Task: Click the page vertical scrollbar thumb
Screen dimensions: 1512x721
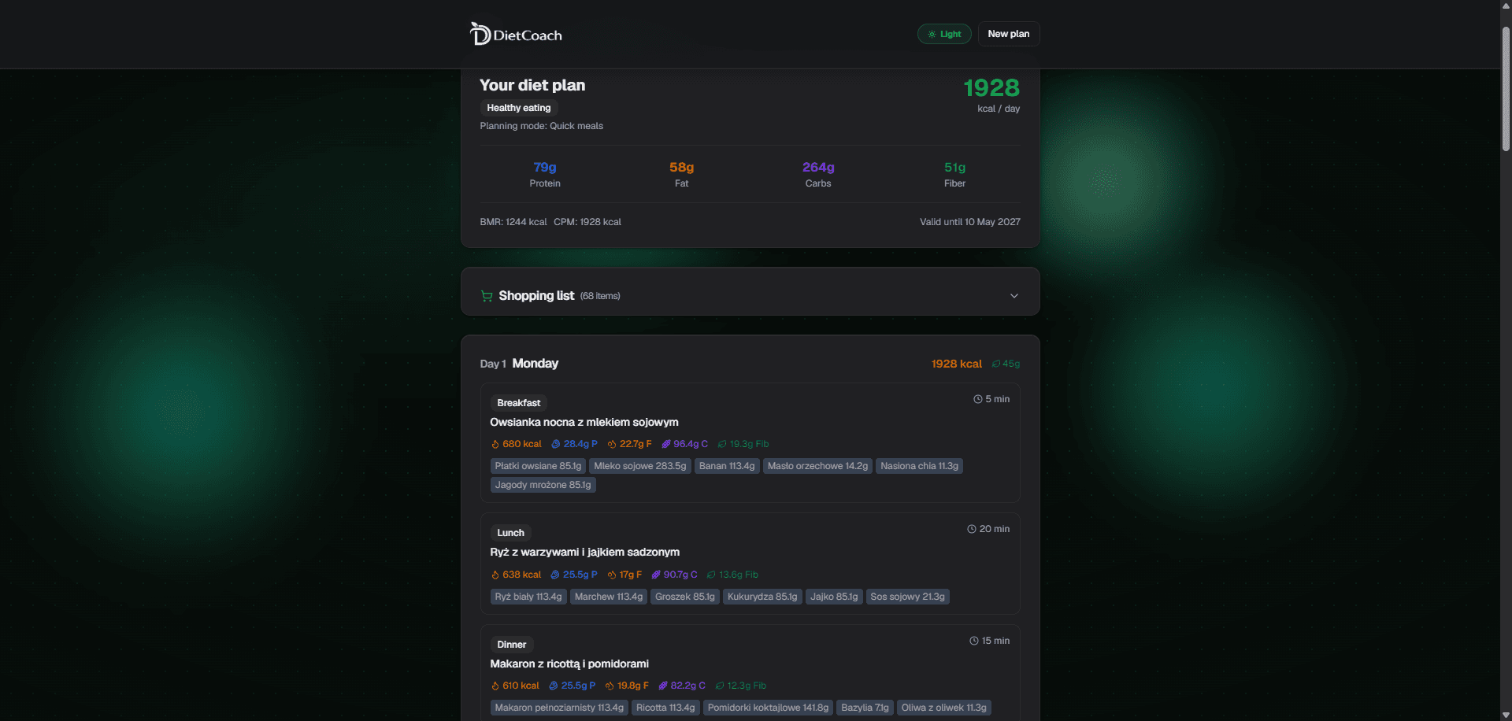Action: click(1506, 88)
